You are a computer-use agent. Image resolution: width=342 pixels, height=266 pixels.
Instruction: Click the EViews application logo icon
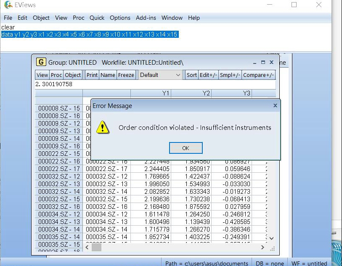click(8, 5)
